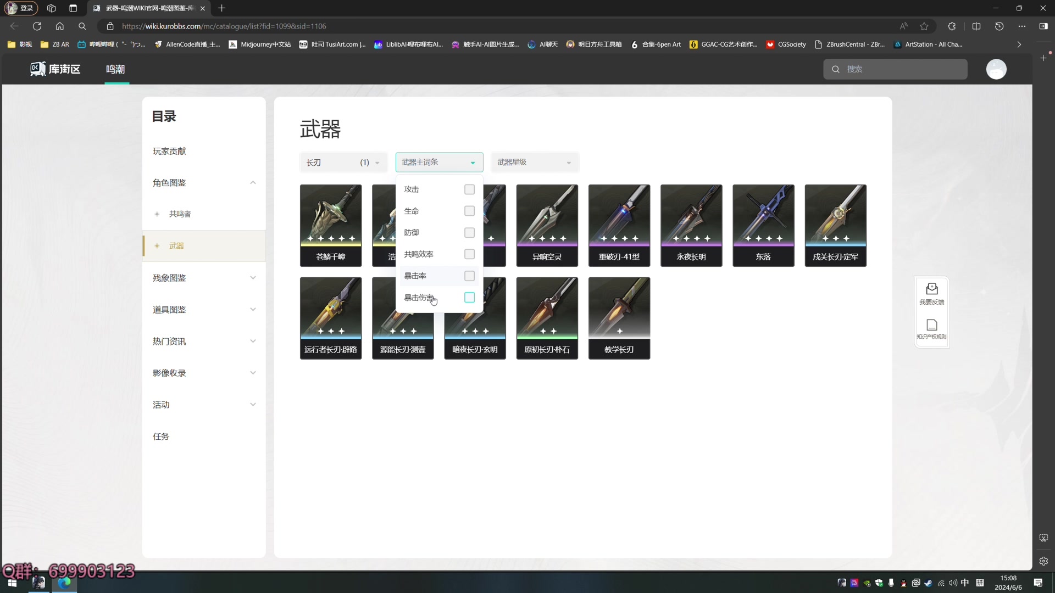Click the 登录 profile button
1055x593 pixels.
pos(21,8)
